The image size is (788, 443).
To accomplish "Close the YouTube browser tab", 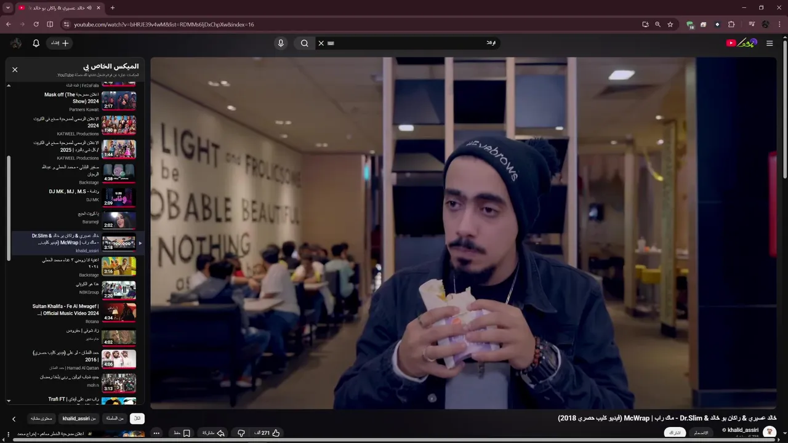I will click(98, 8).
